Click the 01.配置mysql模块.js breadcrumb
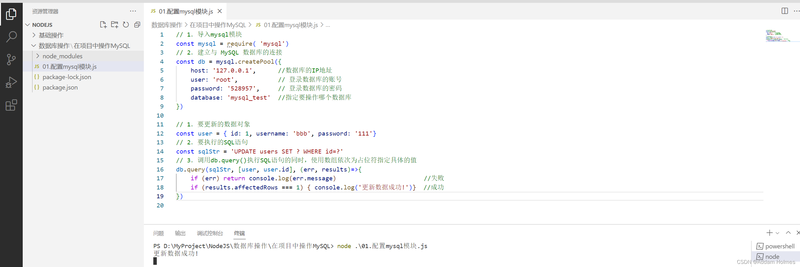This screenshot has height=267, width=800. [x=287, y=25]
